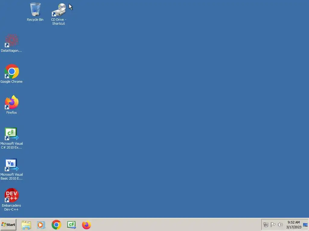Open the clock showing 9:52 AM
309x231 pixels.
294,222
